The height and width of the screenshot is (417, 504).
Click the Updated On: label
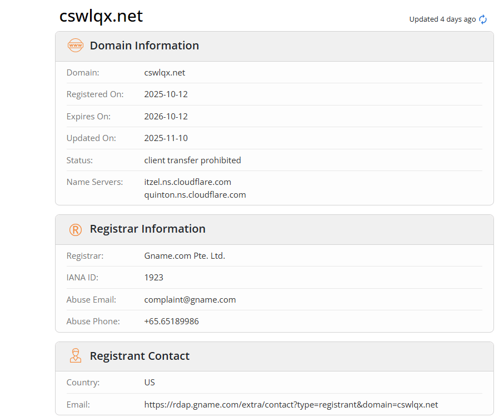(91, 138)
